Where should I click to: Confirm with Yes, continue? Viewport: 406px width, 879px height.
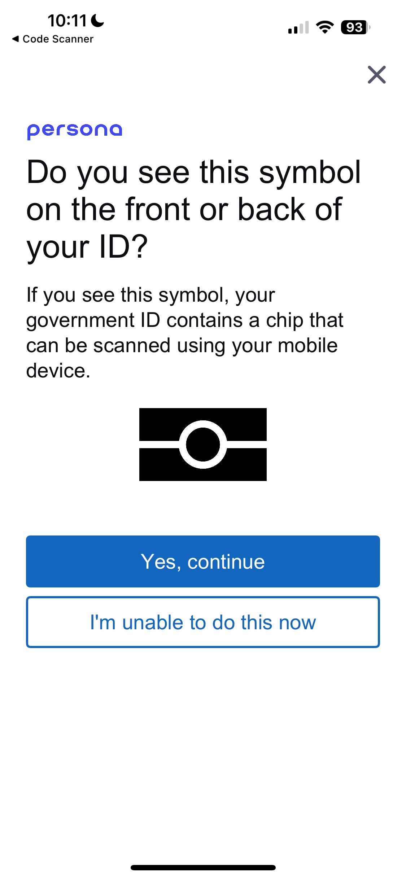[x=203, y=561]
